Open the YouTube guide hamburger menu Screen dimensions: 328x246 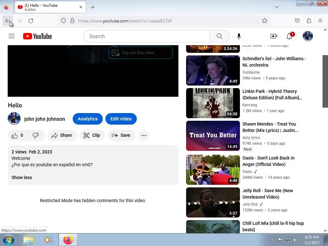click(12, 36)
